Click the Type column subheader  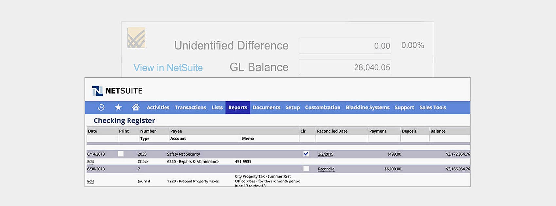pos(145,139)
